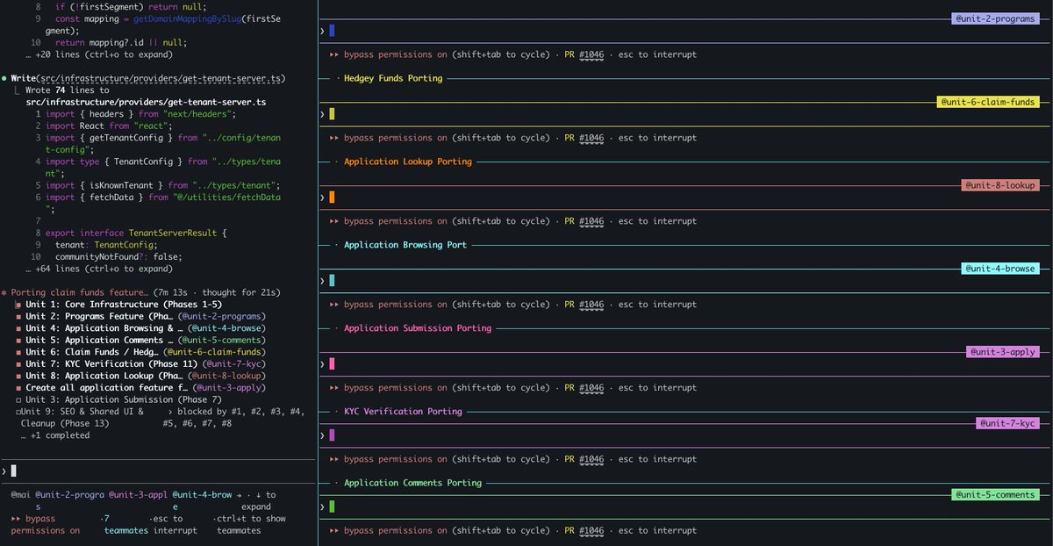
Task: Click the yellow cursor block in unit-6-claim-funds pane
Action: pos(332,114)
